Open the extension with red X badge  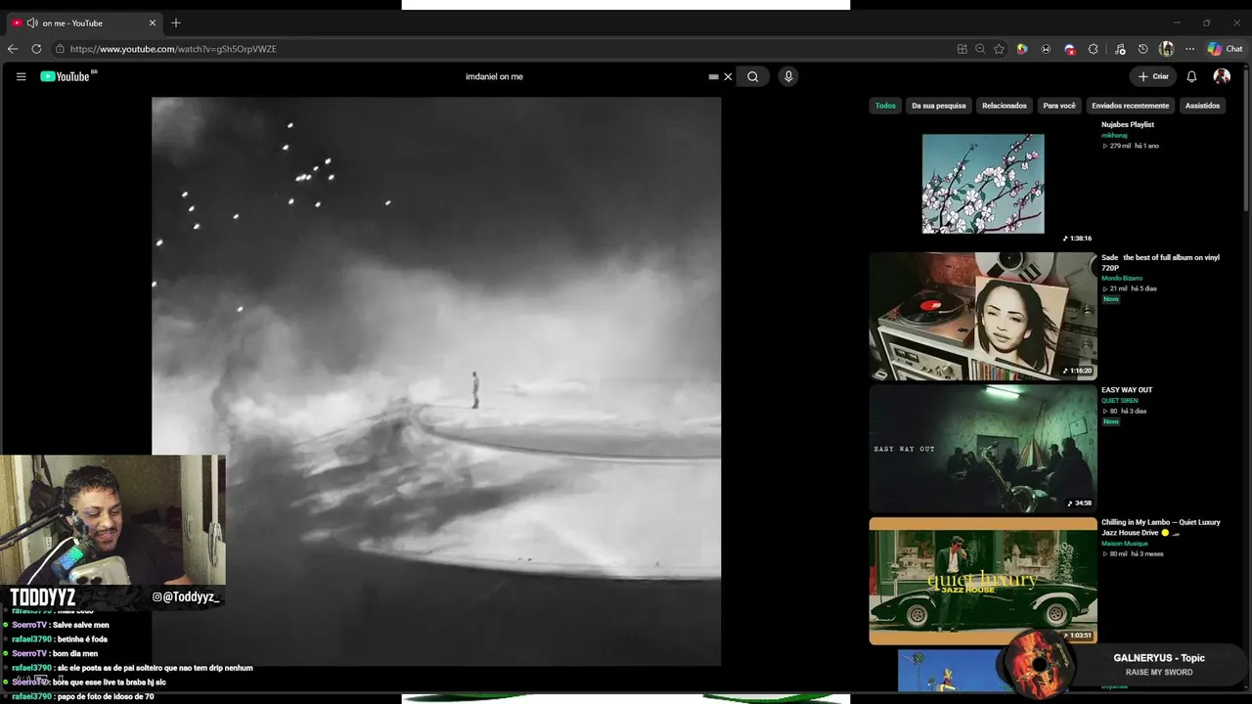coord(1070,49)
